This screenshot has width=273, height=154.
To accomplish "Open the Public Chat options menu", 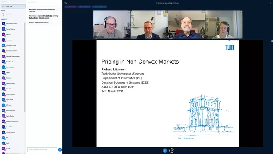I will click(x=60, y=2).
